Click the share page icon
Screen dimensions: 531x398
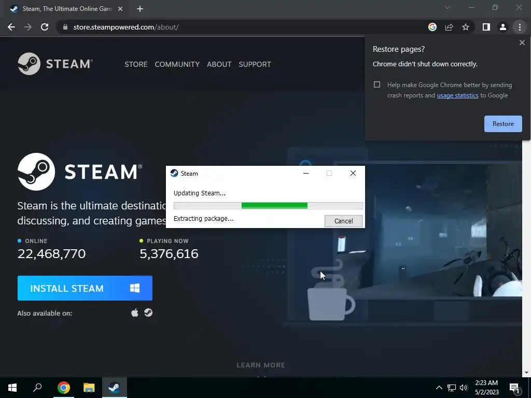tap(449, 27)
